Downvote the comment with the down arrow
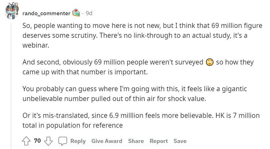This screenshot has width=270, height=149. pyautogui.click(x=48, y=141)
